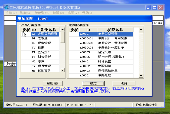Maximize the T3 main window
This screenshot has width=170, height=114.
tap(154, 8)
